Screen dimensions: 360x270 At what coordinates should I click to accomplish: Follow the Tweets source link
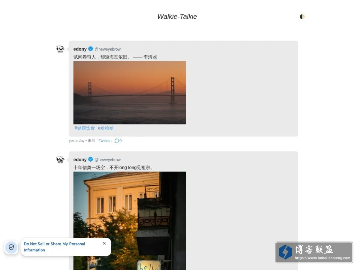click(x=104, y=140)
